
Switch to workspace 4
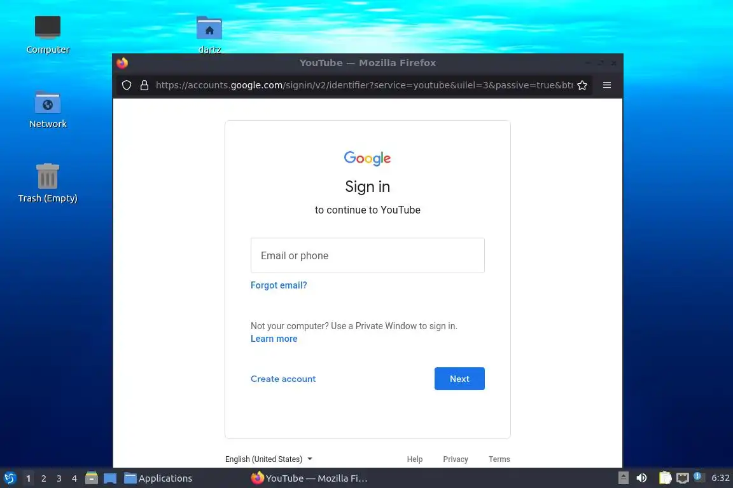pyautogui.click(x=74, y=478)
